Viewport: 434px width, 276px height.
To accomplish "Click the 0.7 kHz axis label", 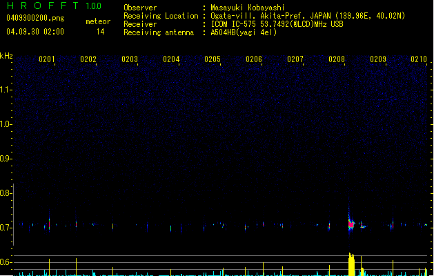I will (6, 228).
